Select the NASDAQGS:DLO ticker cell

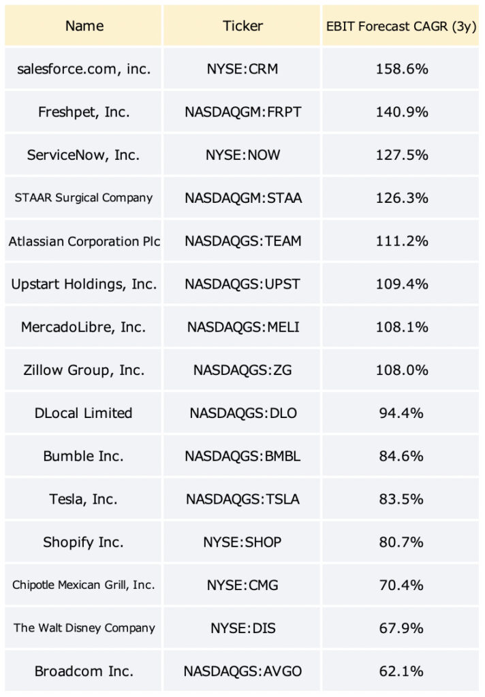(x=242, y=413)
